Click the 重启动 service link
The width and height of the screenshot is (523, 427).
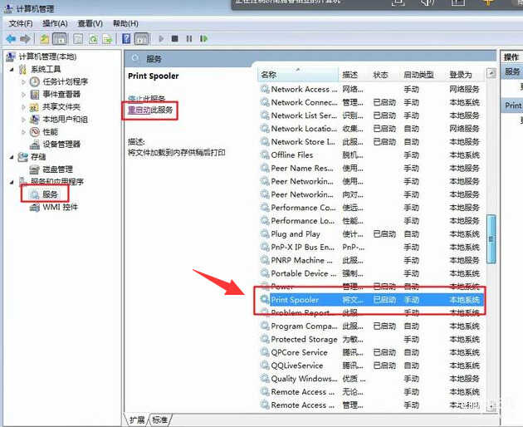[139, 110]
